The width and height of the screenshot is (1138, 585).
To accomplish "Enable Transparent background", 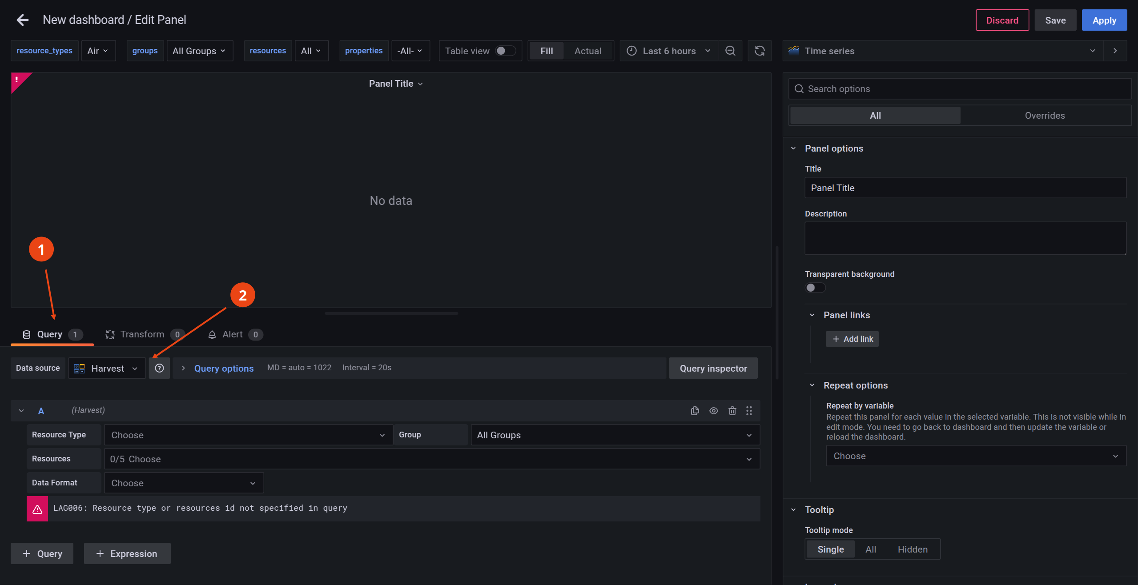I will pos(815,288).
